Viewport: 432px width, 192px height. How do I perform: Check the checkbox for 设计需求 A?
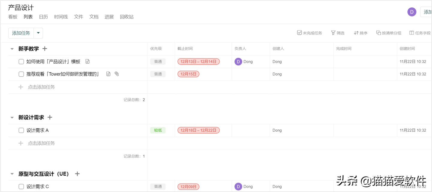(x=21, y=130)
